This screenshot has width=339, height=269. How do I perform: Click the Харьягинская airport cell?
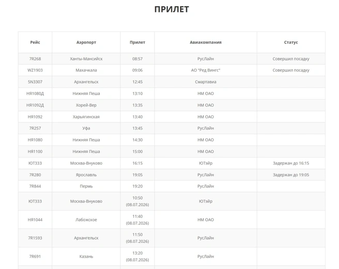86,117
